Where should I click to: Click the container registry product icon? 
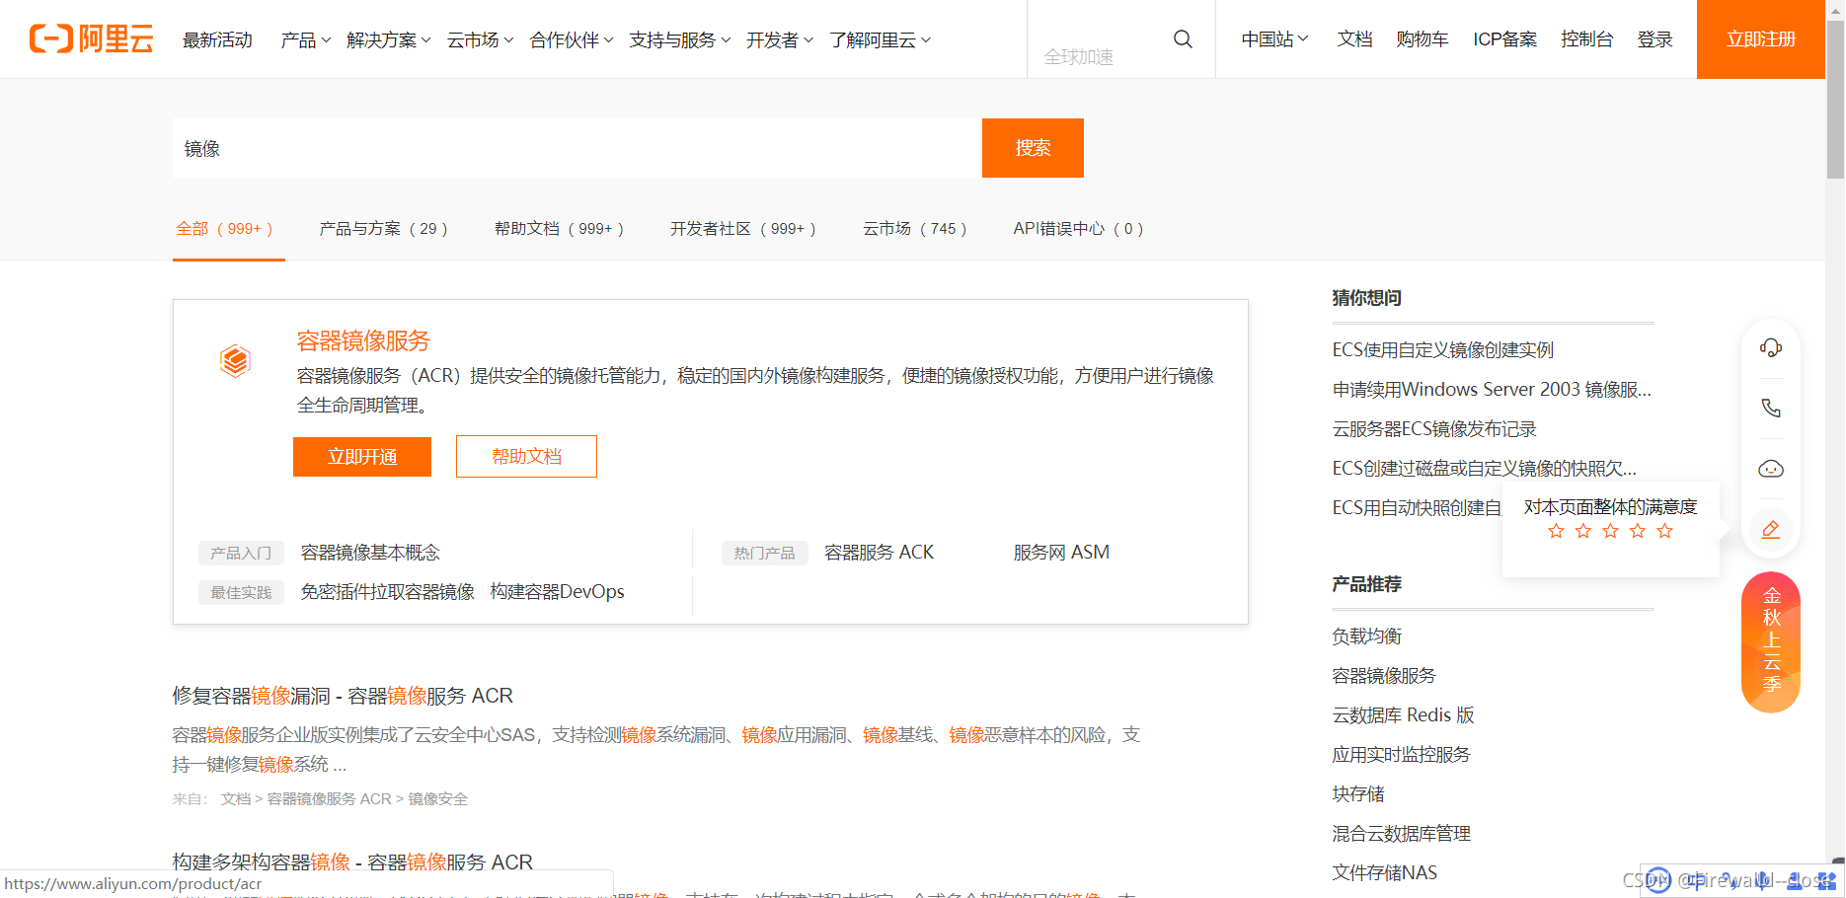pos(235,361)
